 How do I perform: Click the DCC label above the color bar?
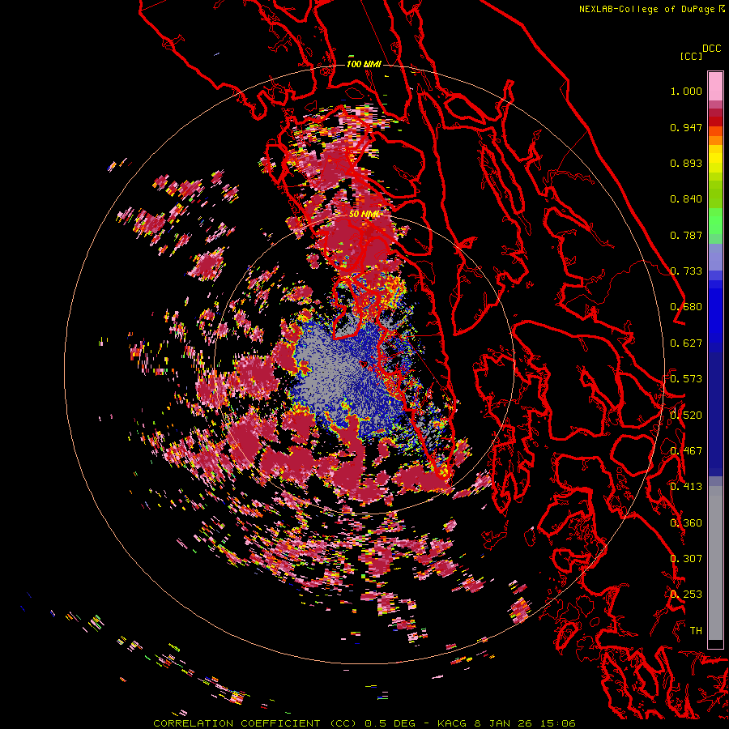(x=712, y=49)
